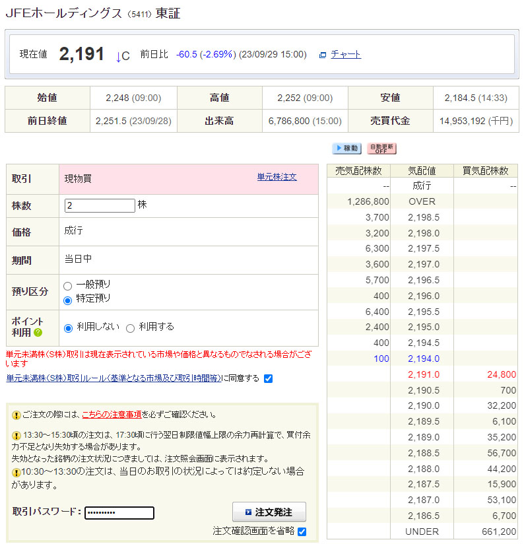
Task: Select 利用しない for point usage
Action: (69, 328)
